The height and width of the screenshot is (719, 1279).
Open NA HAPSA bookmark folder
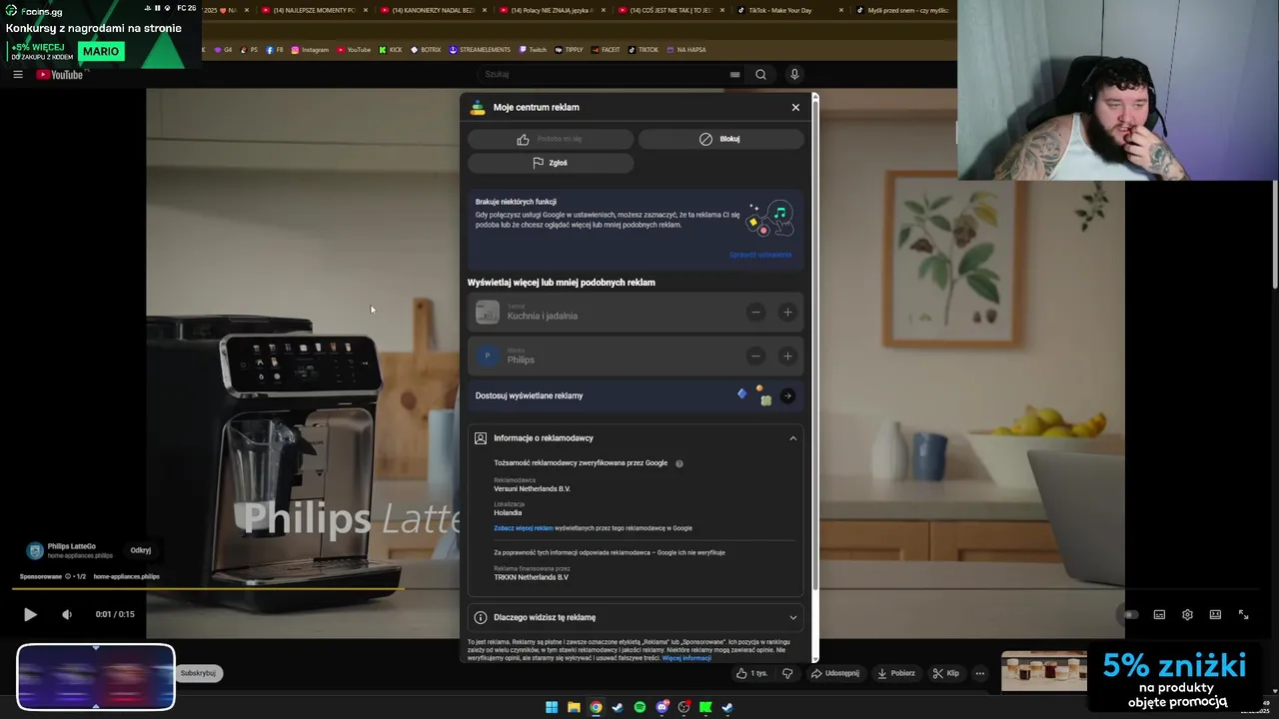point(685,50)
